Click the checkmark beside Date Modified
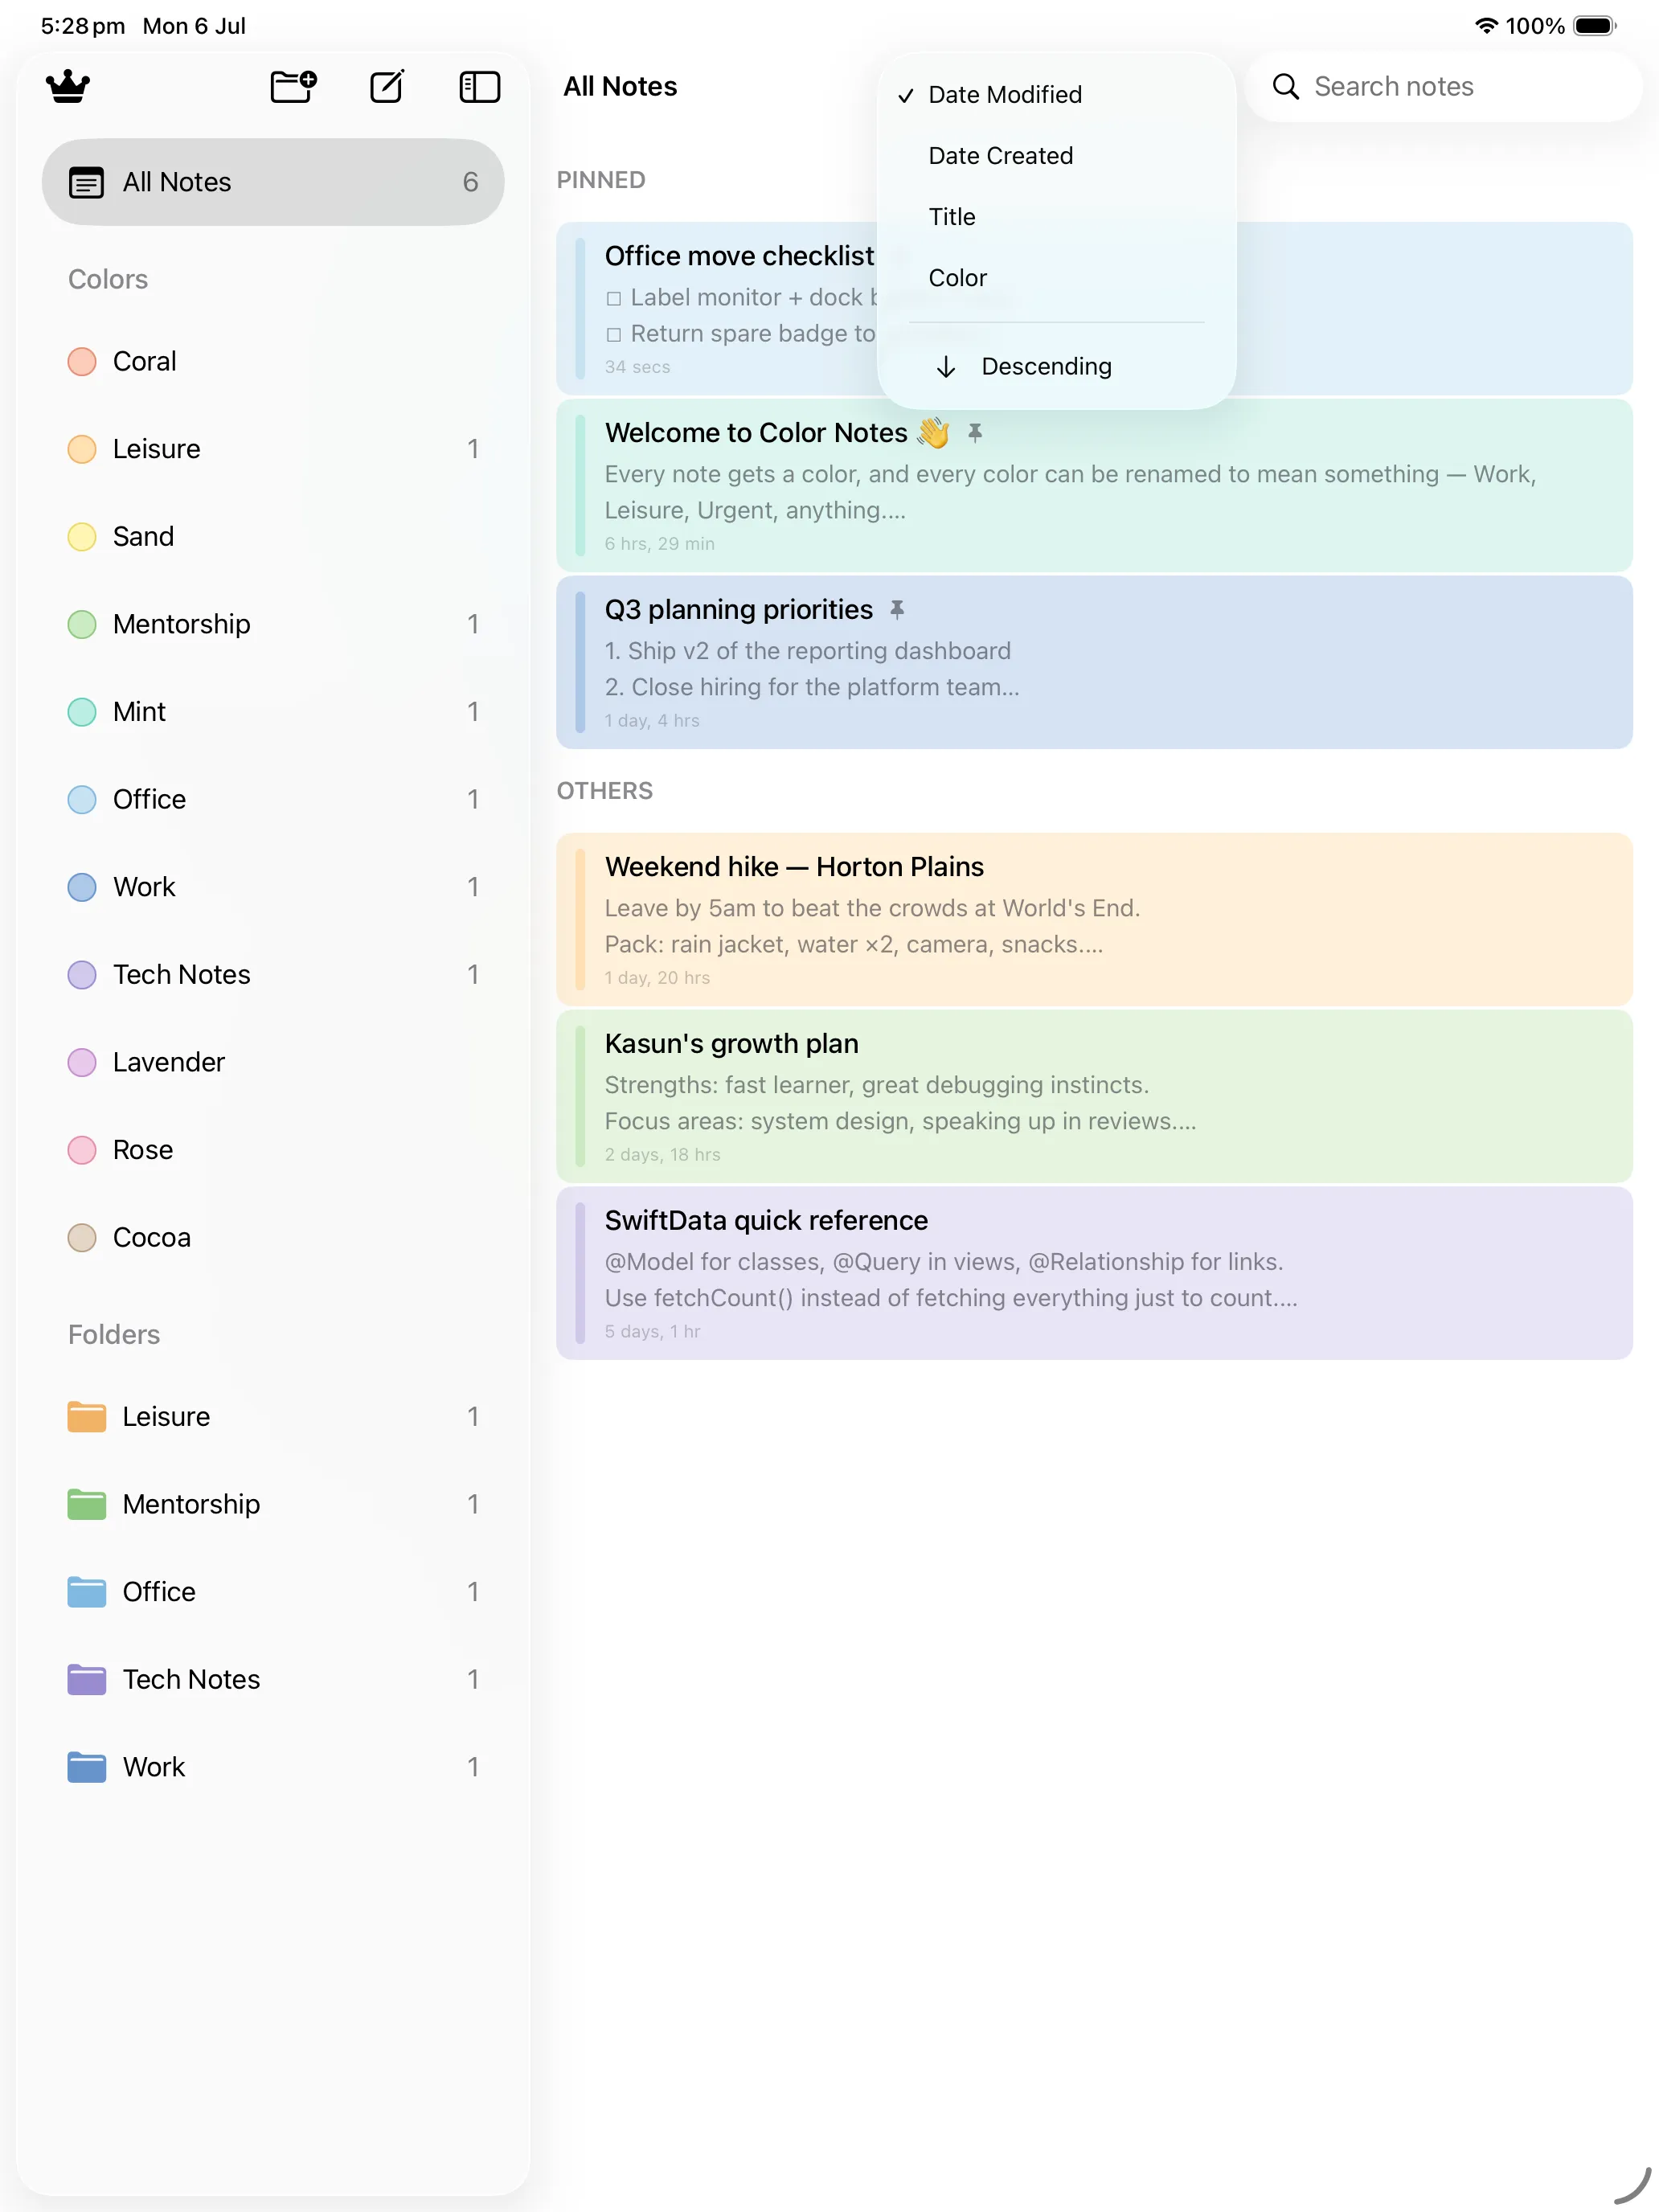1659x2212 pixels. (906, 96)
